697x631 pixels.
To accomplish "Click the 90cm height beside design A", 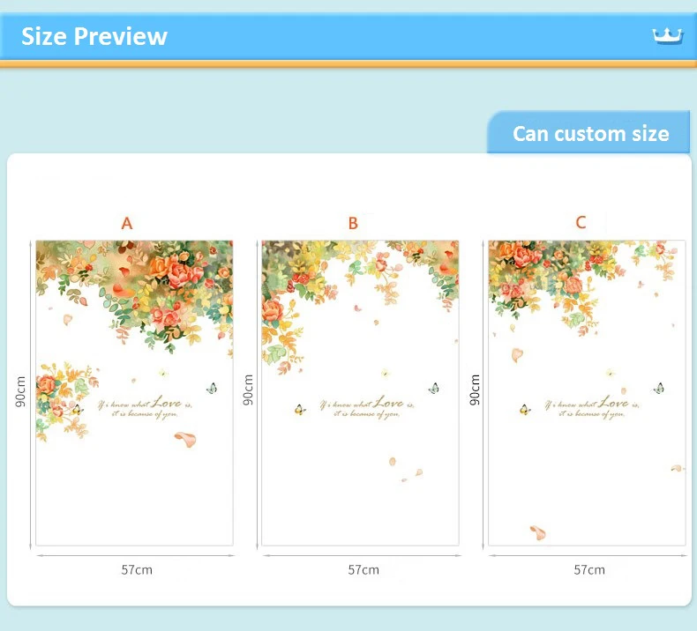I will click(20, 391).
